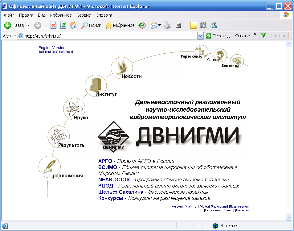Open the NEAR-GOOS link
Screen dimensions: 294x231
click(x=114, y=179)
